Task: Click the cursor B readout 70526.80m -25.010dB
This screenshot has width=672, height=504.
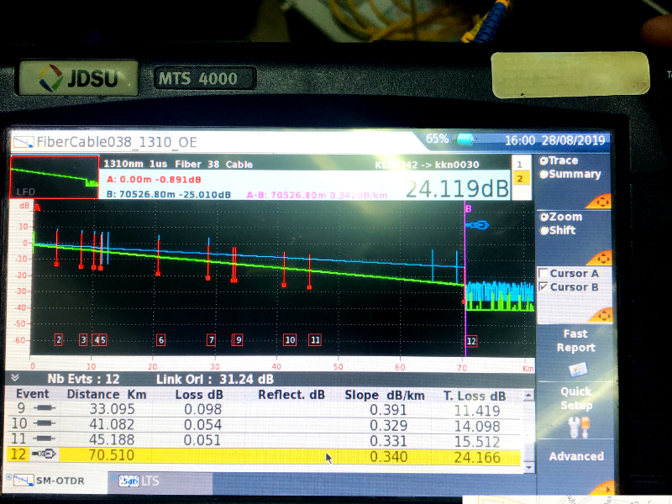Action: tap(169, 195)
